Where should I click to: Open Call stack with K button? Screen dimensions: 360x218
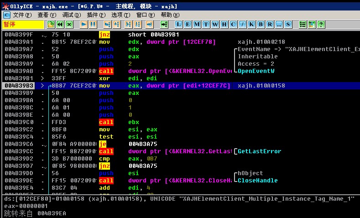pos(251,24)
